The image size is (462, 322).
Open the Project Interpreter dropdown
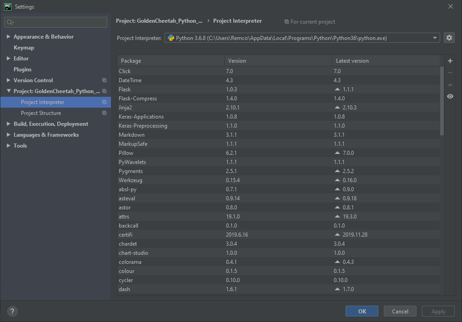[x=435, y=38]
